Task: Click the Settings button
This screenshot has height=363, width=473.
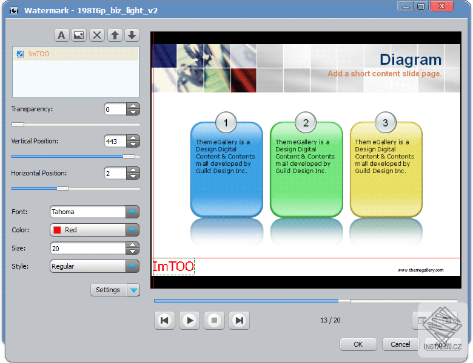Action: pos(109,290)
